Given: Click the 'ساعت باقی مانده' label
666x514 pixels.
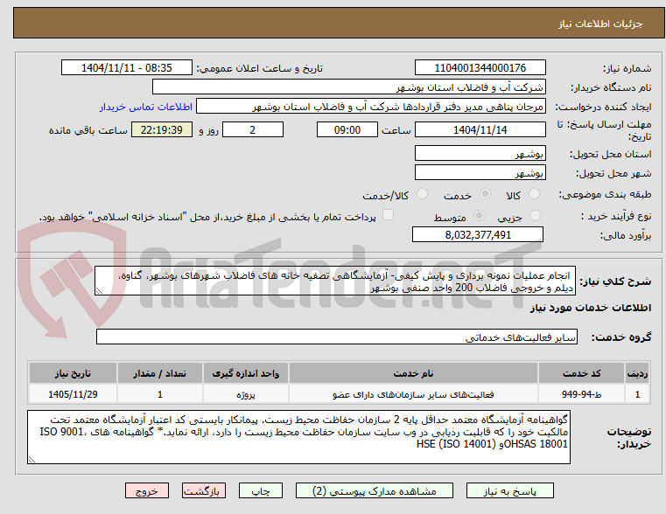Looking at the screenshot, I should coord(88,130).
